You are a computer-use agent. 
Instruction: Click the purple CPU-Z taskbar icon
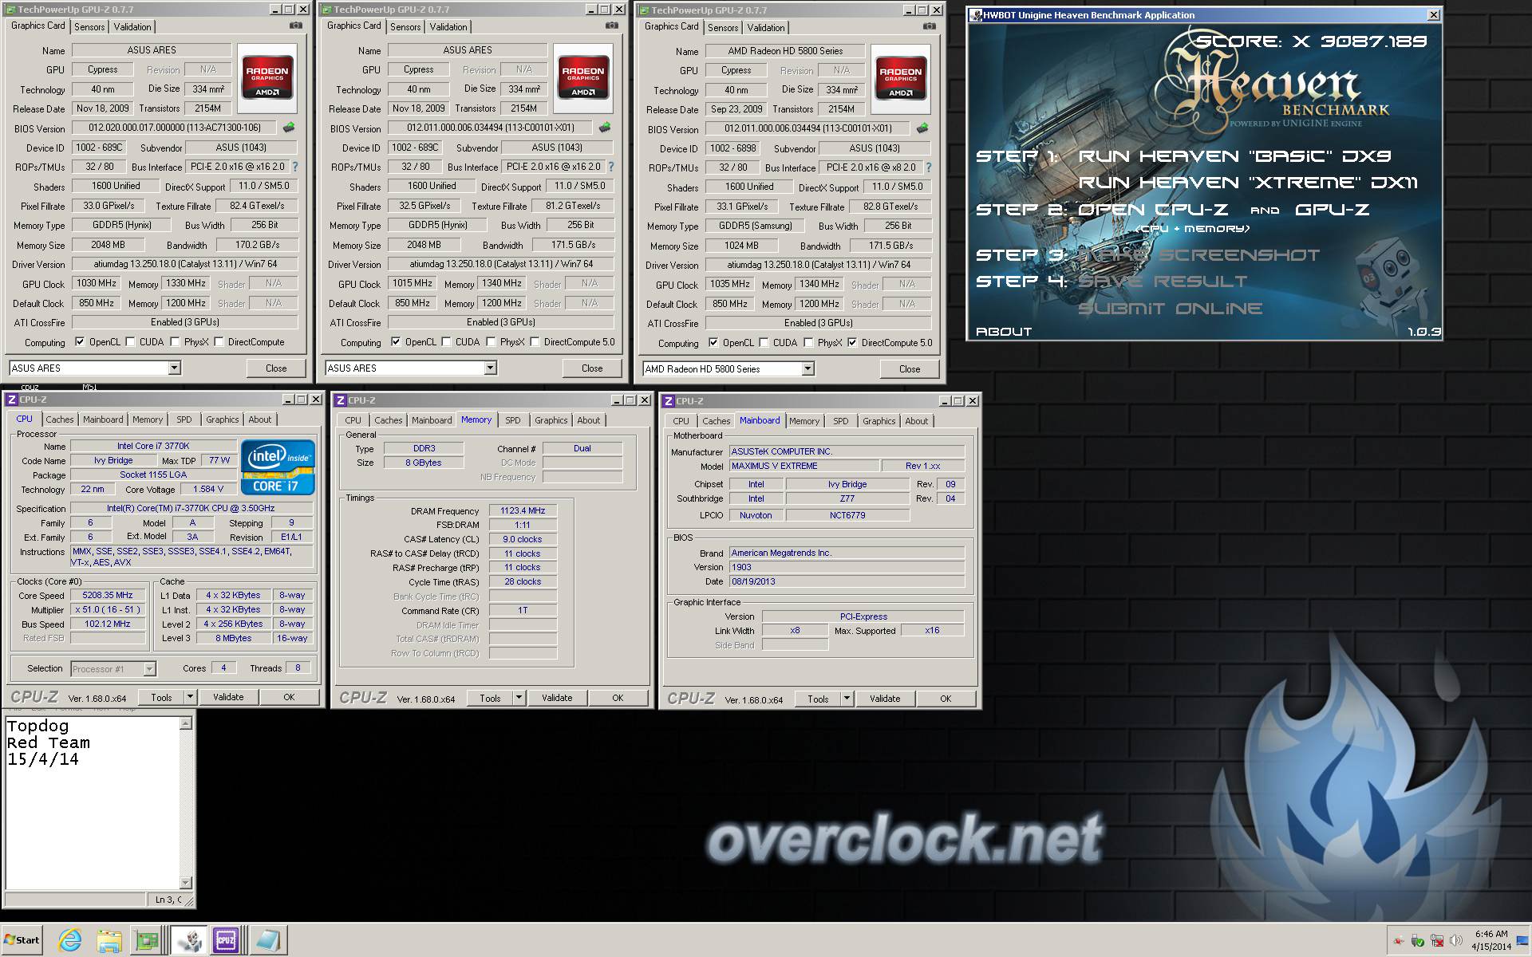(227, 941)
